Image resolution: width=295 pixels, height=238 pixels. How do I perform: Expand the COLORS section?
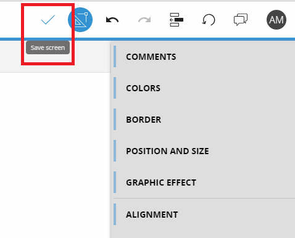pos(204,88)
